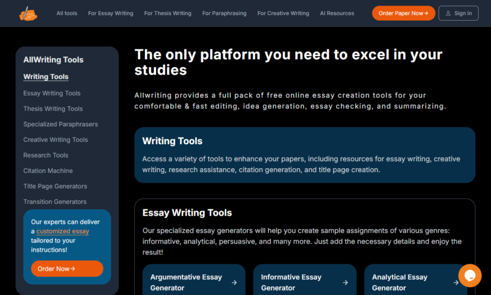Click the Allwriting logo icon
The image size is (491, 295).
point(28,13)
